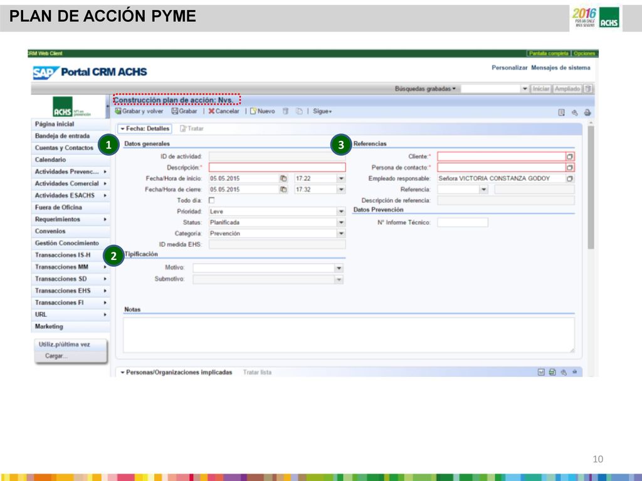Viewport: 642px width, 481px height.
Task: Click the trash delete icon in toolbar
Action: [286, 111]
